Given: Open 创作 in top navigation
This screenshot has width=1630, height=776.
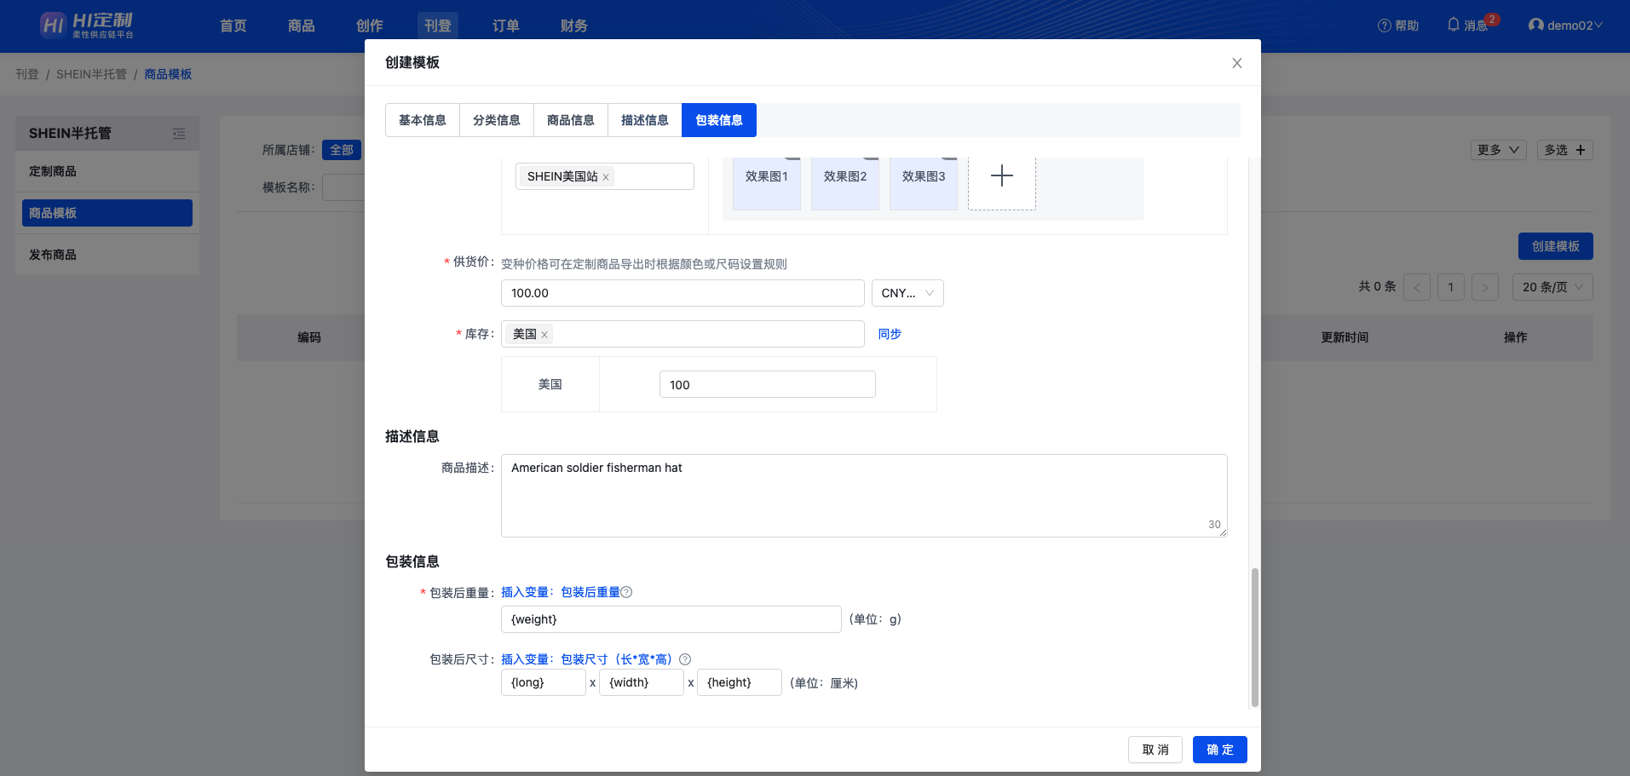Looking at the screenshot, I should (370, 26).
